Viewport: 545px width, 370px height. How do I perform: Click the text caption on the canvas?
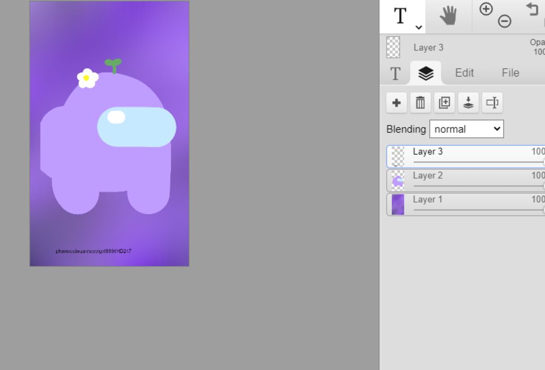click(x=94, y=251)
